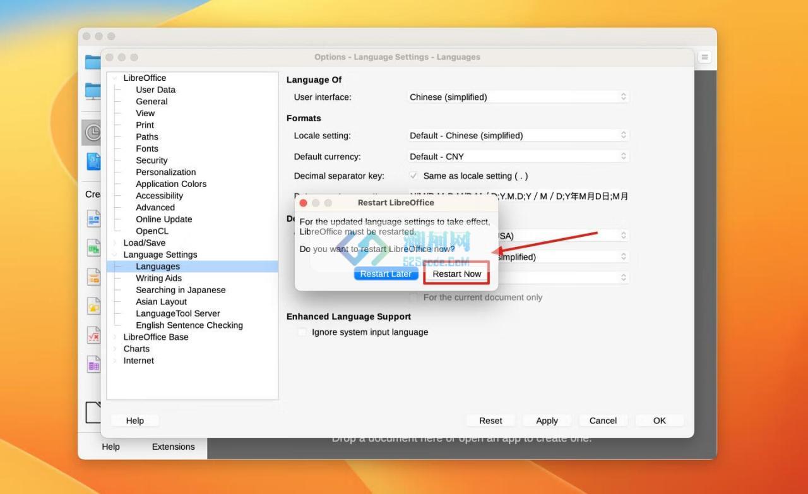
Task: Open the Western default language dropdown showing USA
Action: [x=564, y=235]
